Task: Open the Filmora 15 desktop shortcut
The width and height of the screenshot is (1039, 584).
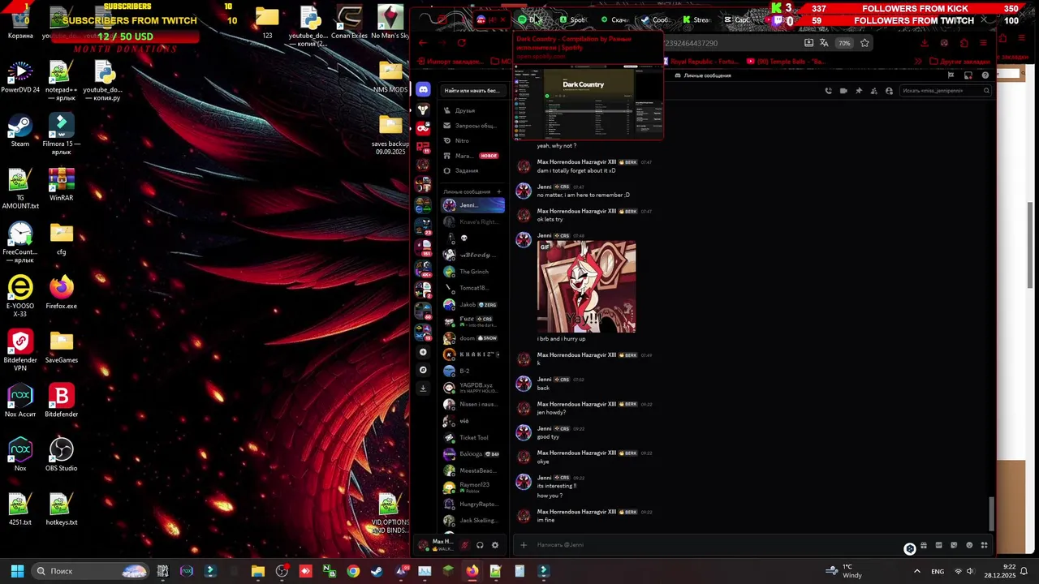Action: coord(61,134)
